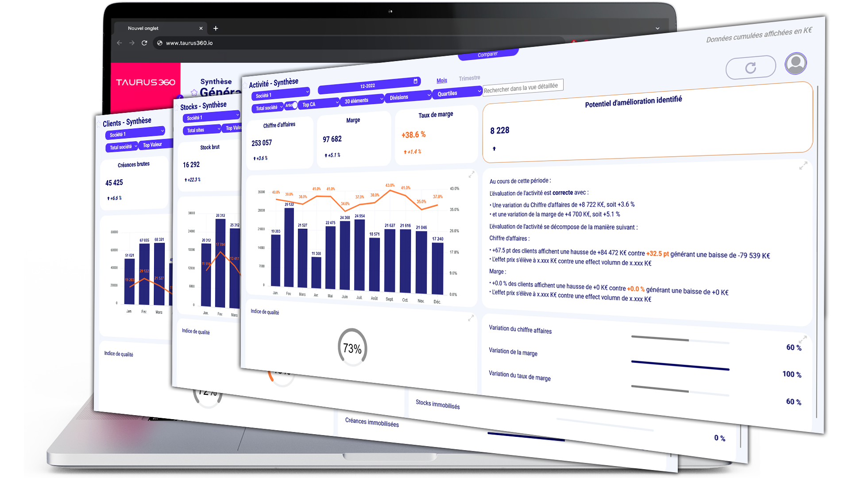Add a new browser tab
The width and height of the screenshot is (850, 478).
pyautogui.click(x=216, y=28)
